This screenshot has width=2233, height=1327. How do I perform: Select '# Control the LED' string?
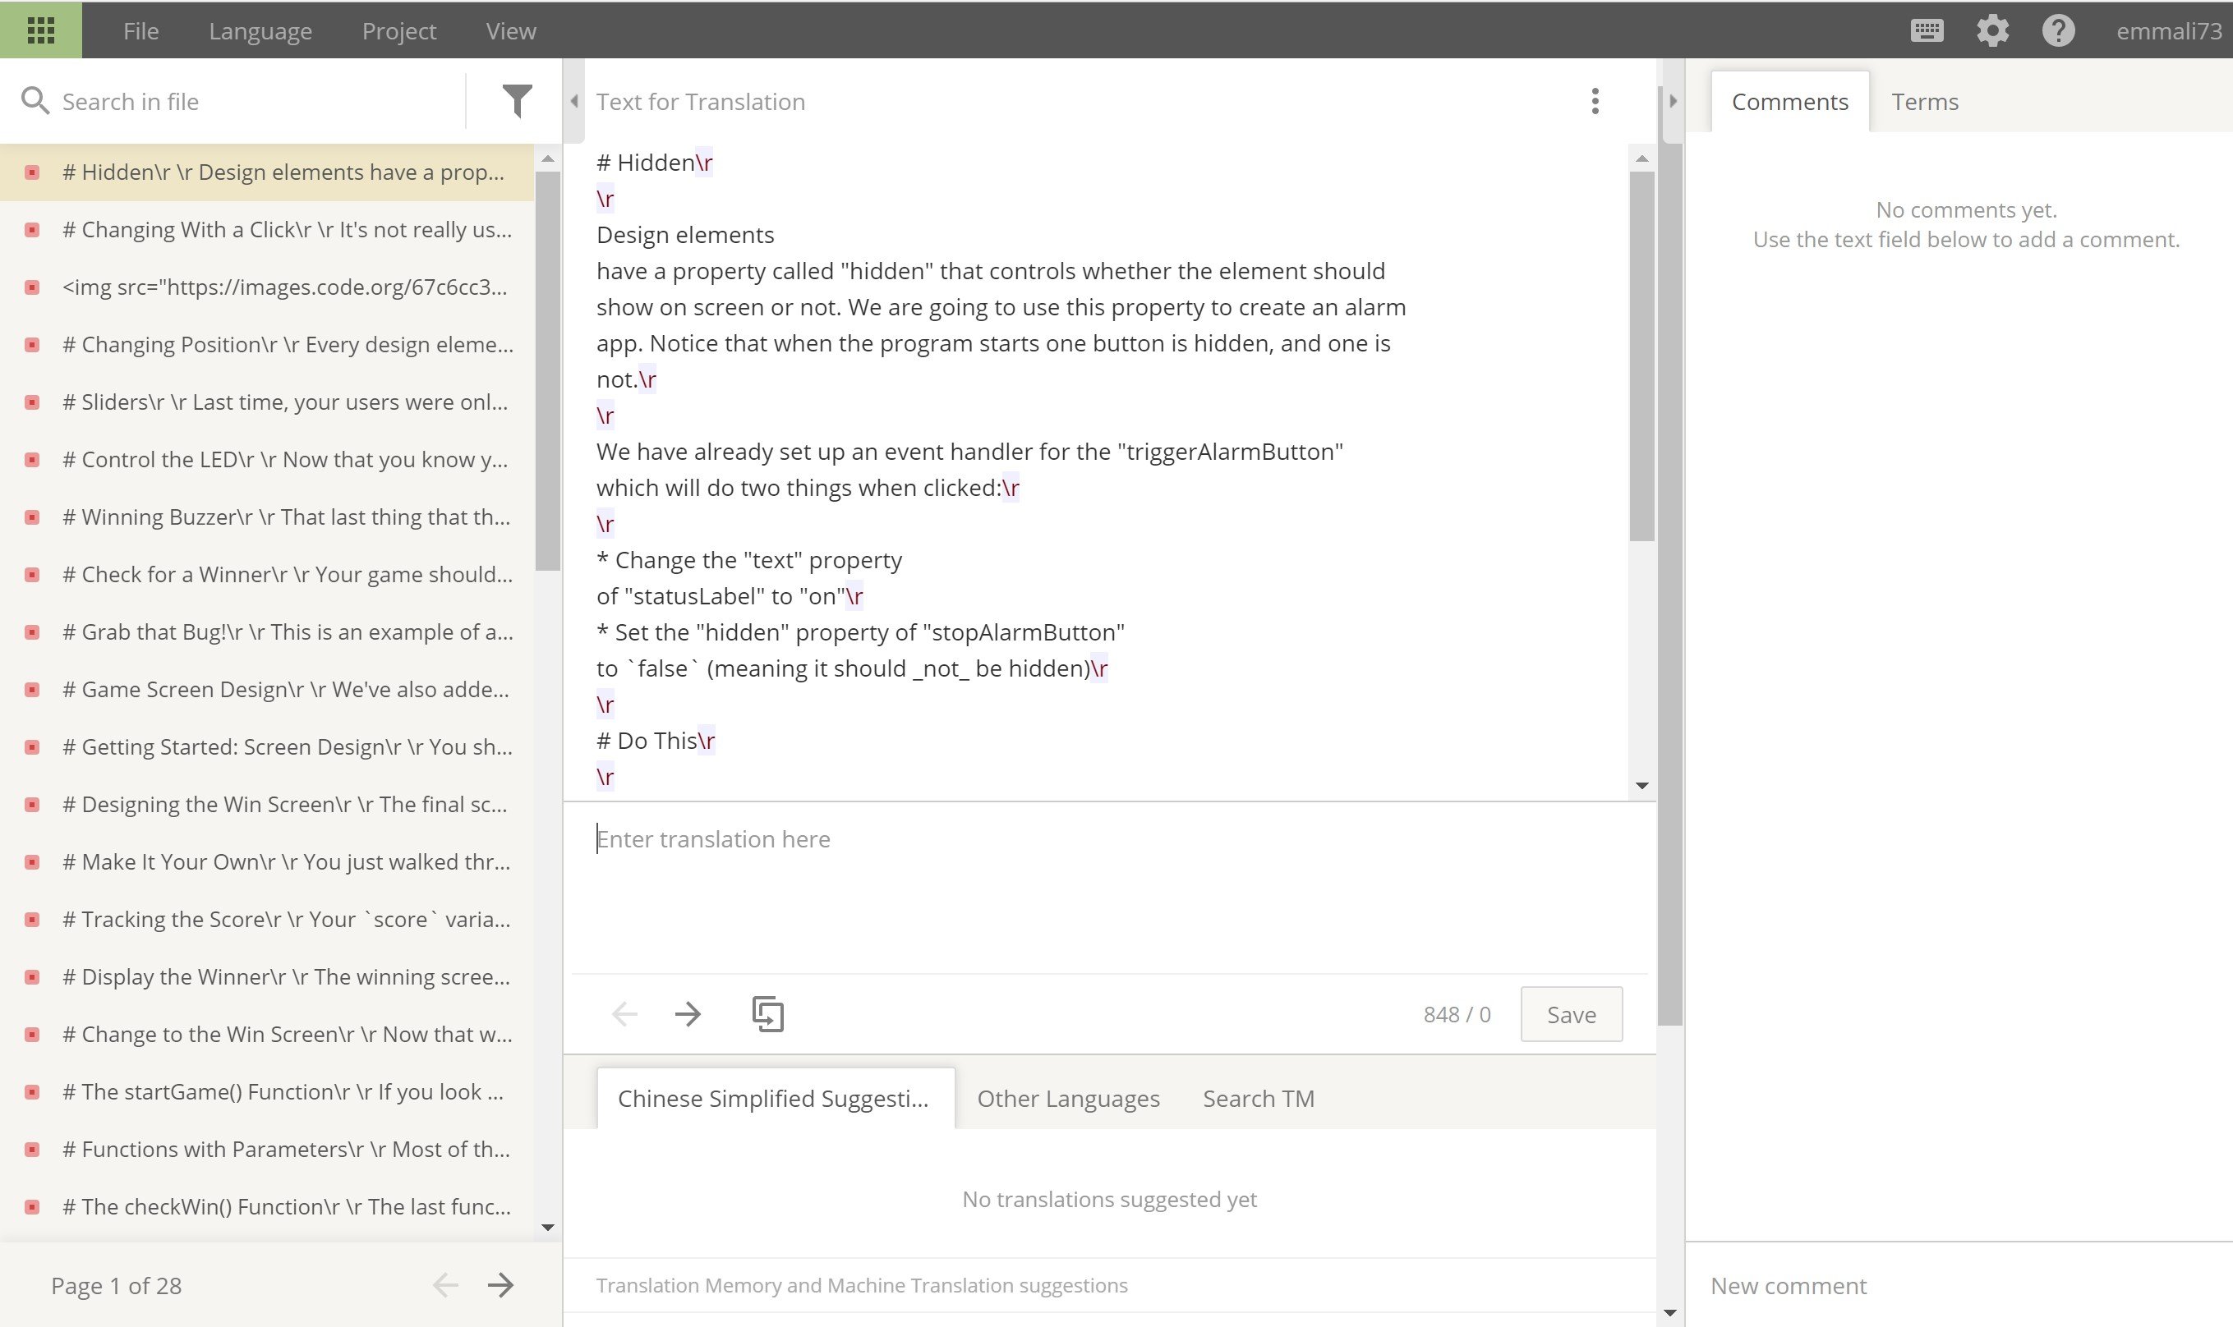(267, 460)
